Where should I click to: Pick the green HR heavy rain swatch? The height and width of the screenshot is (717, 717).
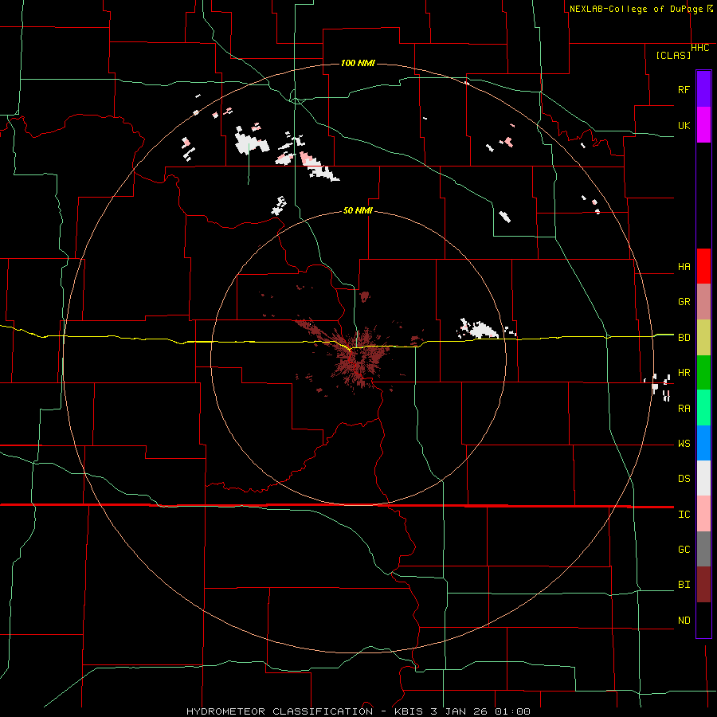pos(703,373)
